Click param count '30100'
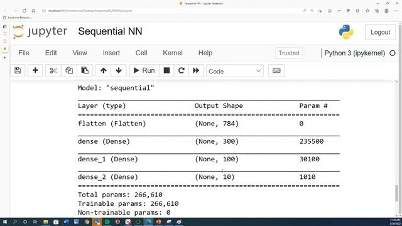 click(310, 159)
